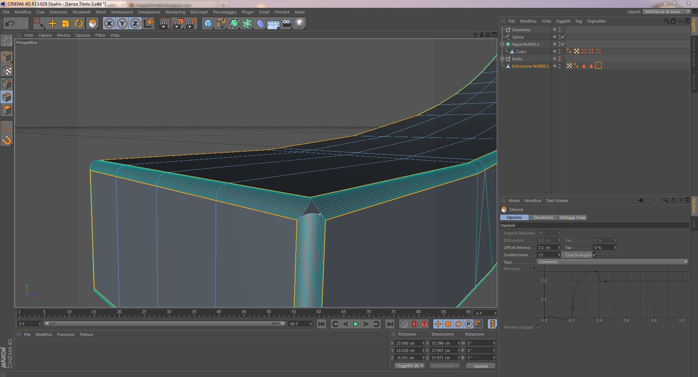Open the floor and scene objects icon
Viewport: 698px width, 377px height.
tap(274, 24)
